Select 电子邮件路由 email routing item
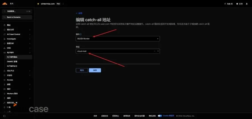 [x=19, y=57]
